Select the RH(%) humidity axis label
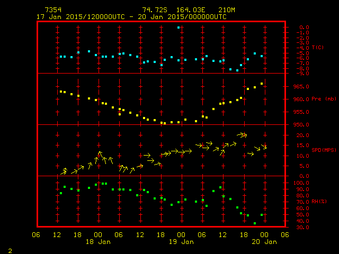Screen dimensions: 339x254 pos(319,202)
